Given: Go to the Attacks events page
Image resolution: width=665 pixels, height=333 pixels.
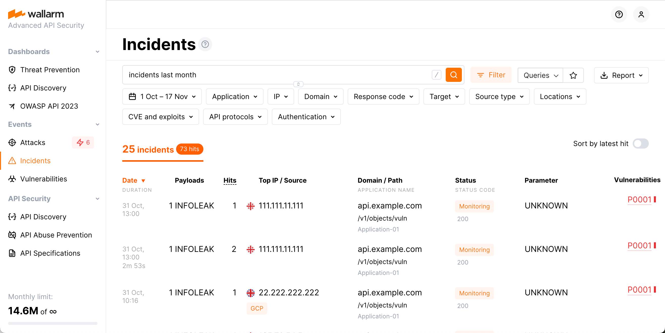Looking at the screenshot, I should tap(33, 142).
